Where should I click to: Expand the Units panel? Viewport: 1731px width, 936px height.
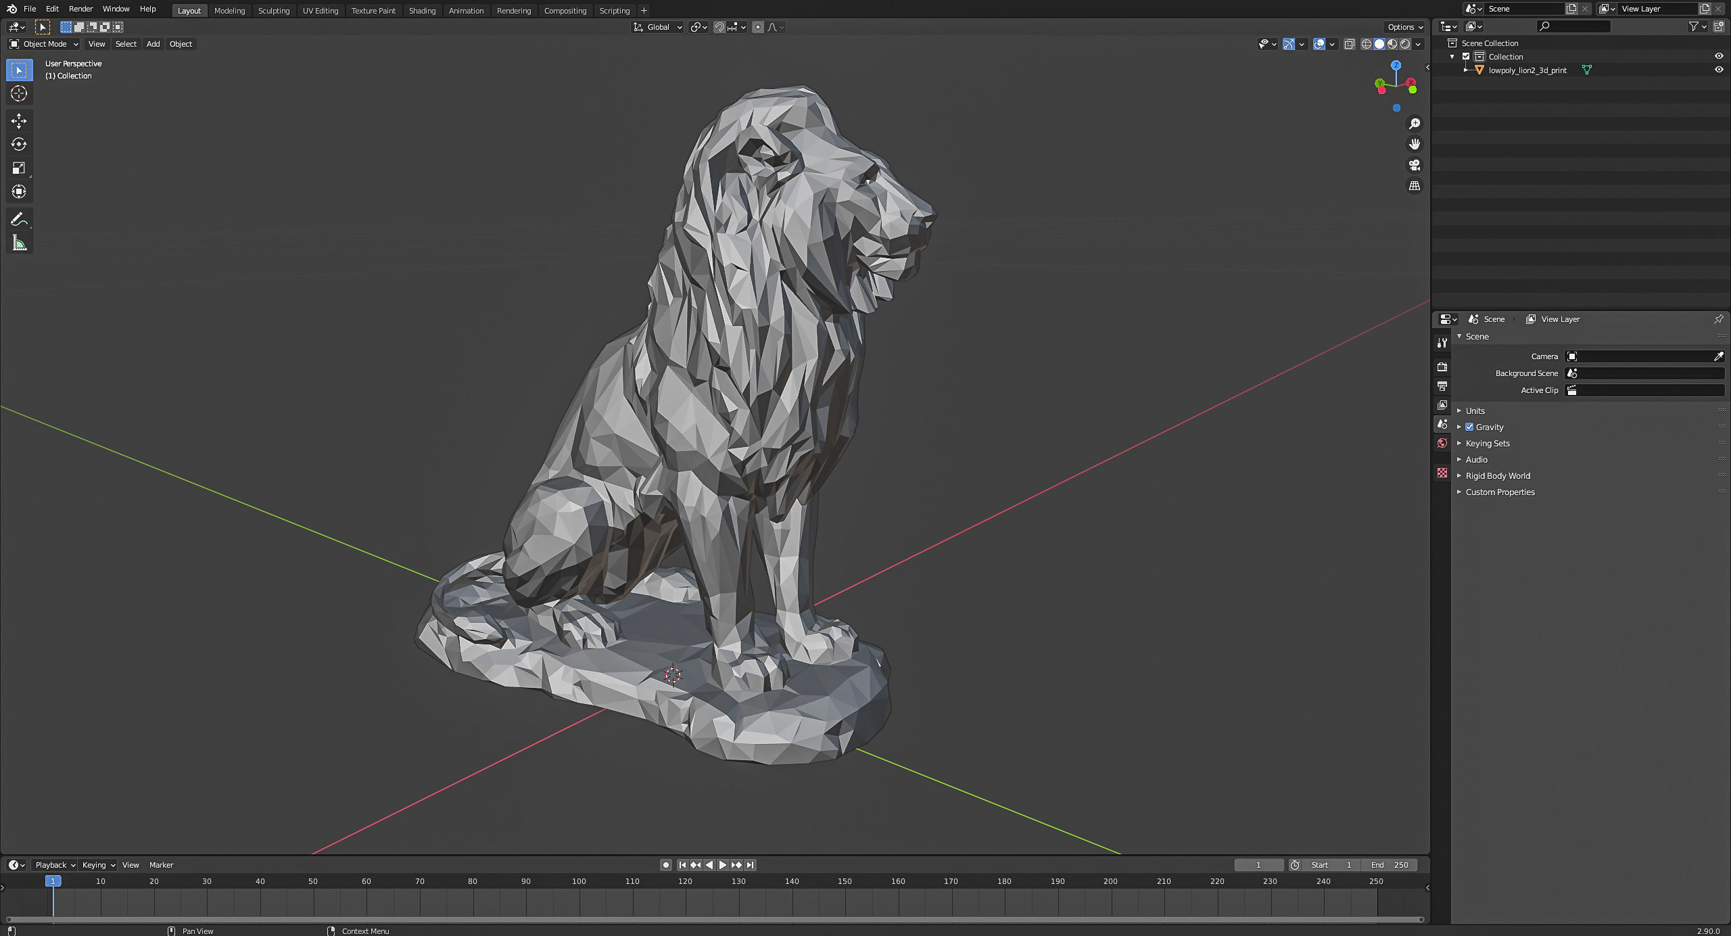tap(1475, 411)
